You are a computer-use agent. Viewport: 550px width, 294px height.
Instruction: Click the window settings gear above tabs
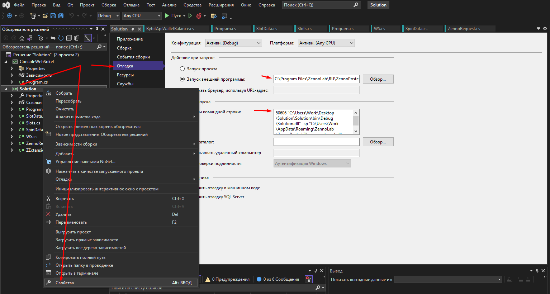[545, 28]
